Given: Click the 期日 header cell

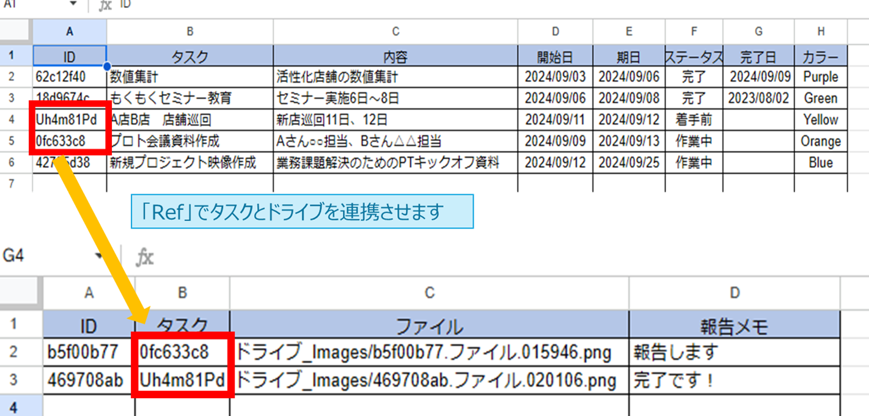Looking at the screenshot, I should click(x=629, y=57).
